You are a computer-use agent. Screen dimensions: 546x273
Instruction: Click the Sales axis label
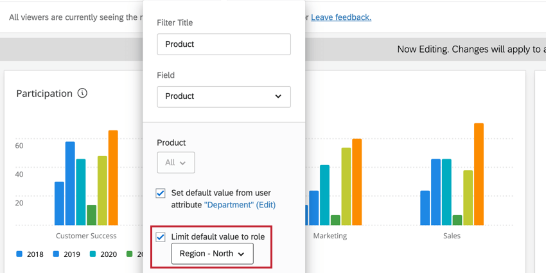pyautogui.click(x=452, y=236)
